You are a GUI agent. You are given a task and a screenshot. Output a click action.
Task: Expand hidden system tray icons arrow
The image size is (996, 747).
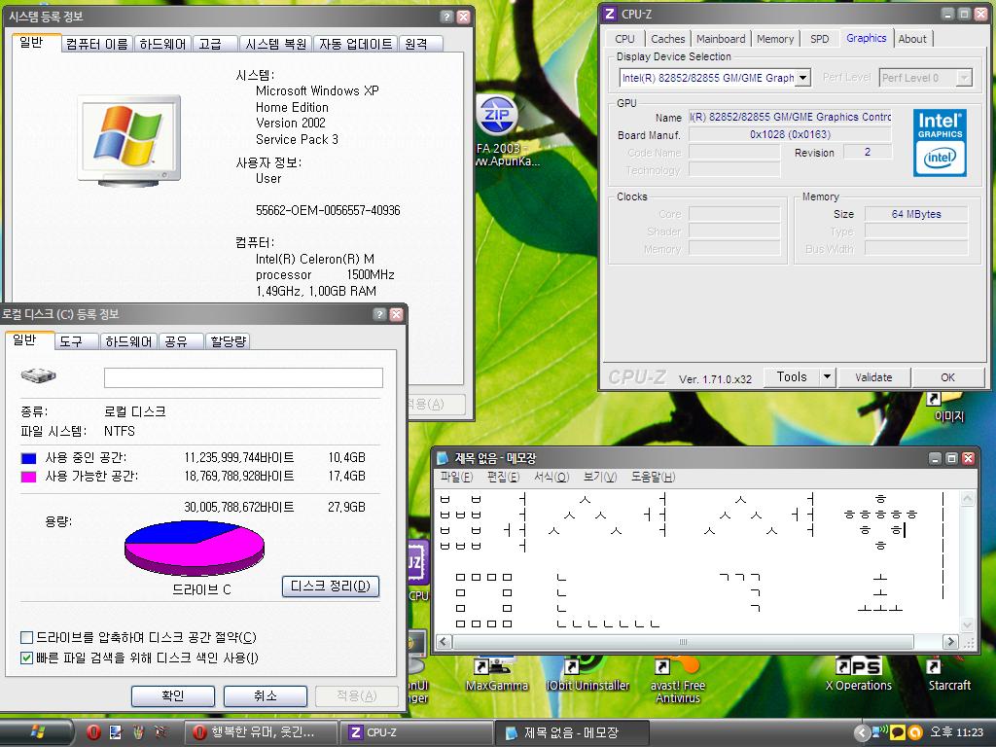pyautogui.click(x=862, y=732)
